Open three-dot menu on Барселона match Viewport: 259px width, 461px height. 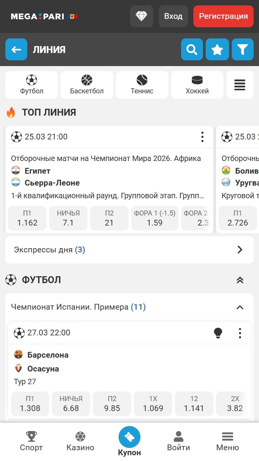[x=240, y=333]
